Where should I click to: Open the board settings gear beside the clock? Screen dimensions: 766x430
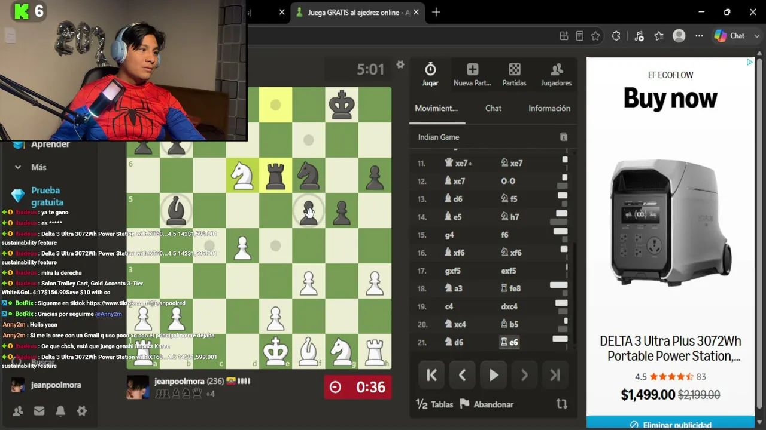pos(400,64)
